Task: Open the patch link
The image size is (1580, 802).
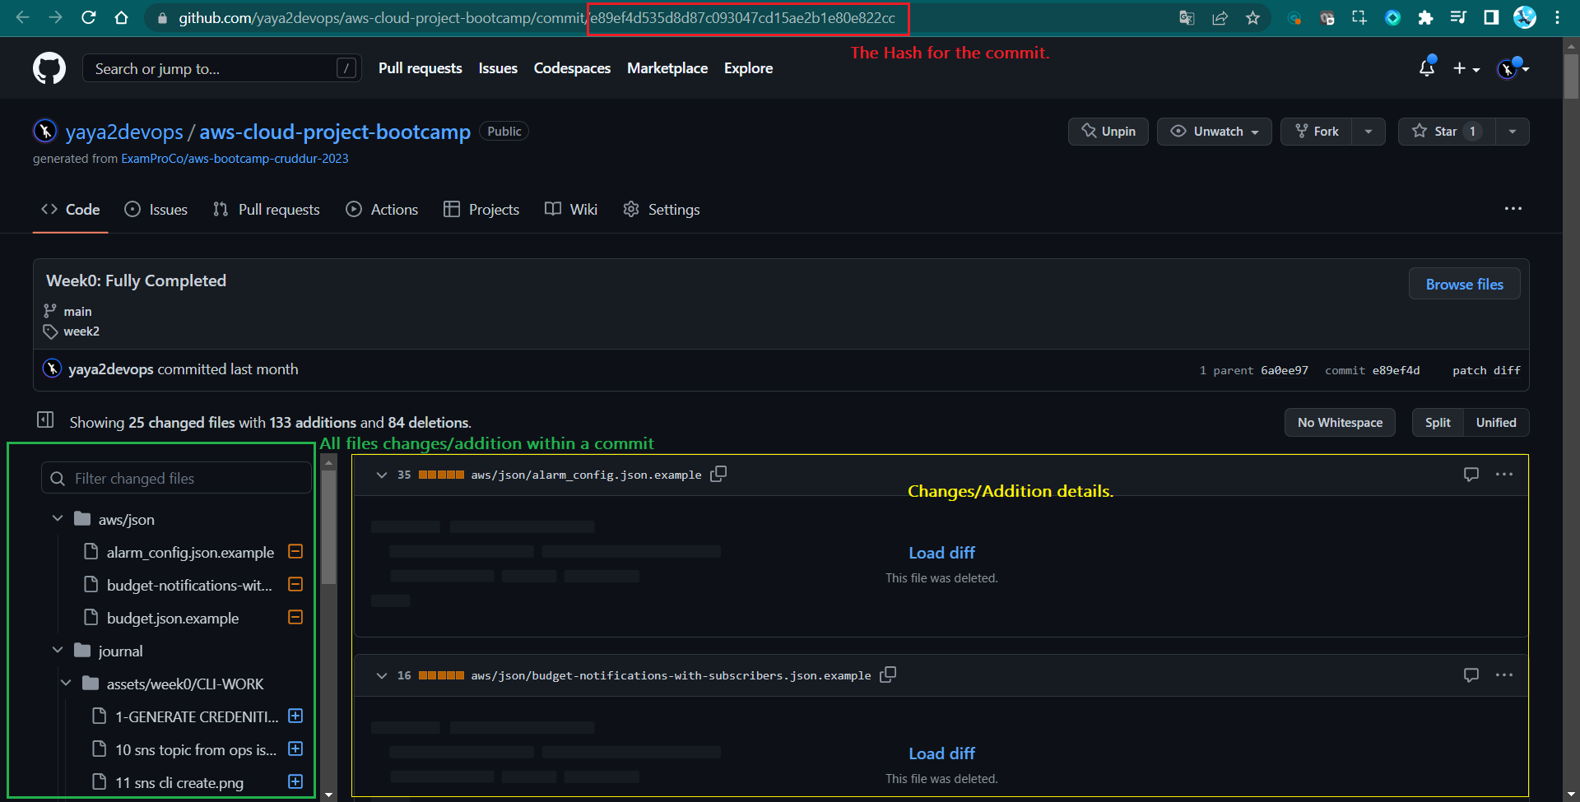Action: [x=1469, y=371]
